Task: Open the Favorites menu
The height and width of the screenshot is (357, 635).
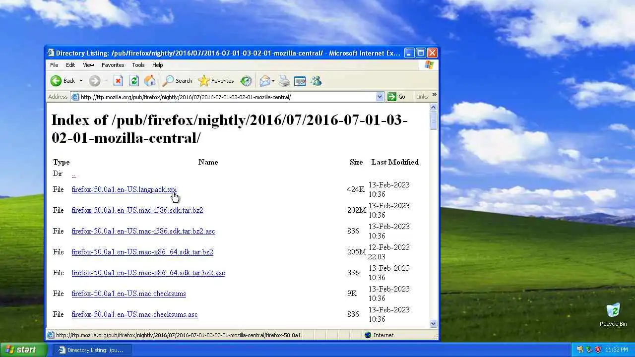Action: pyautogui.click(x=113, y=65)
